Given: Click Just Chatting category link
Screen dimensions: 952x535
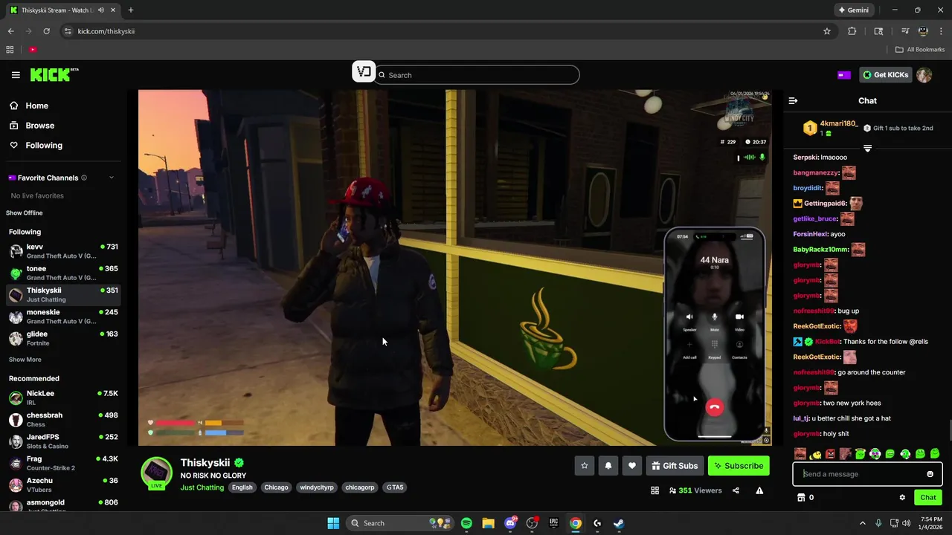Looking at the screenshot, I should click(202, 487).
